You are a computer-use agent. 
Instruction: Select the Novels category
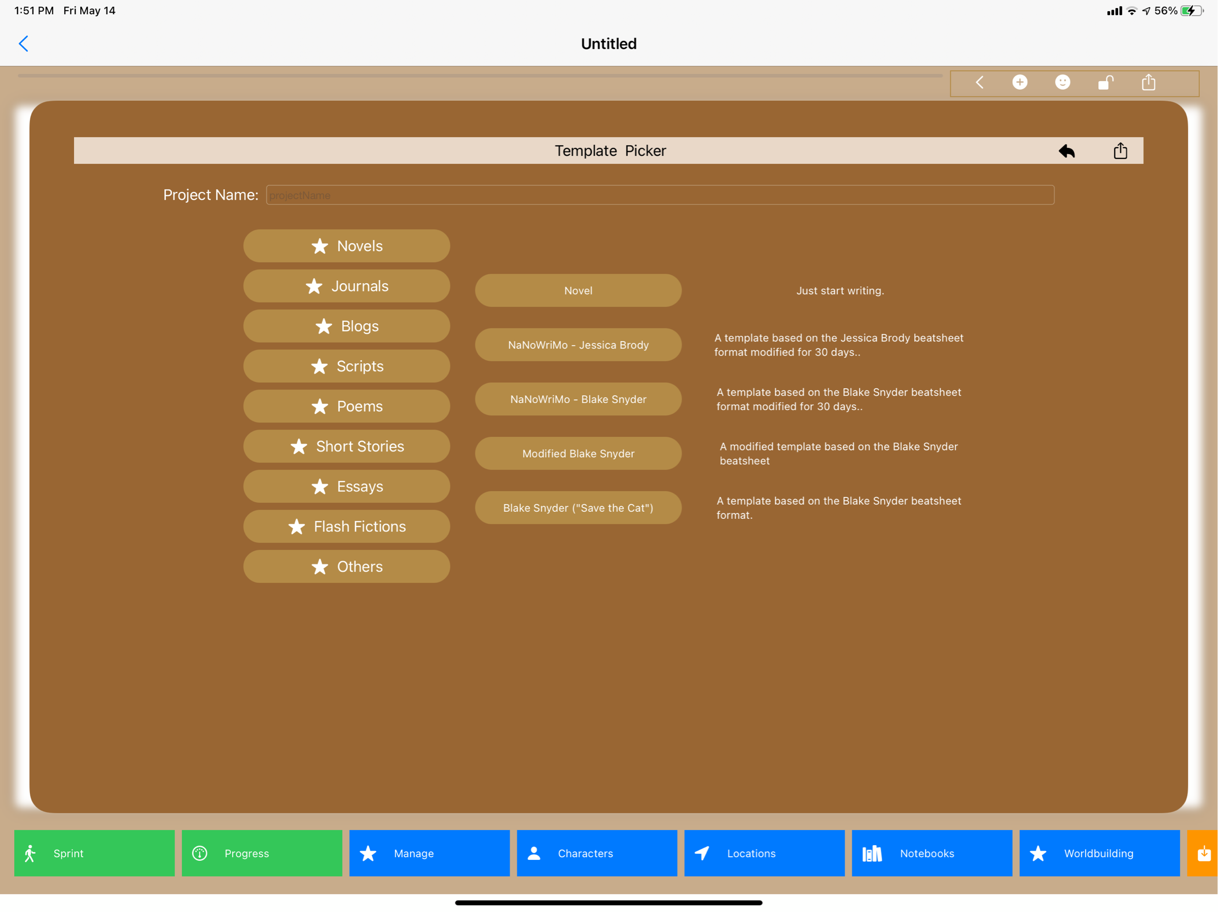(346, 246)
